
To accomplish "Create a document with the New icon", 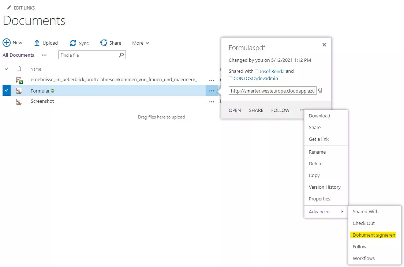I will click(7, 42).
